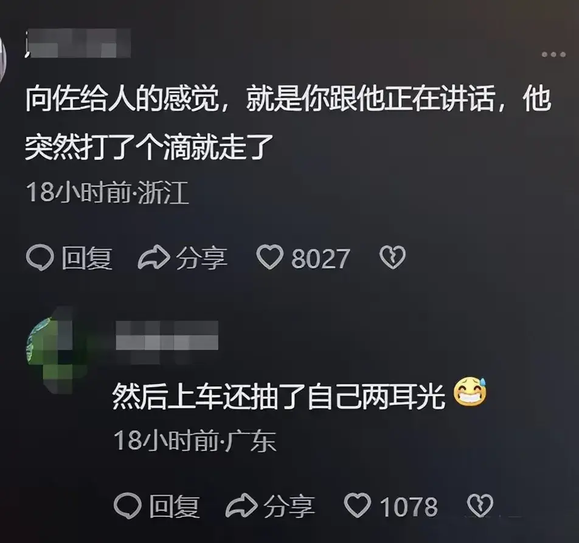This screenshot has width=579, height=543.
Task: Open the first commenter's blurred username
Action: point(78,44)
